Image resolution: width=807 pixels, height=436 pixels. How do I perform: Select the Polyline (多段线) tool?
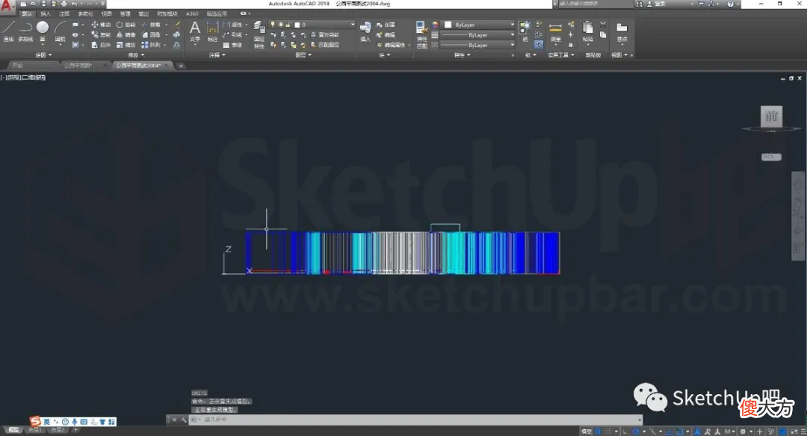[25, 31]
